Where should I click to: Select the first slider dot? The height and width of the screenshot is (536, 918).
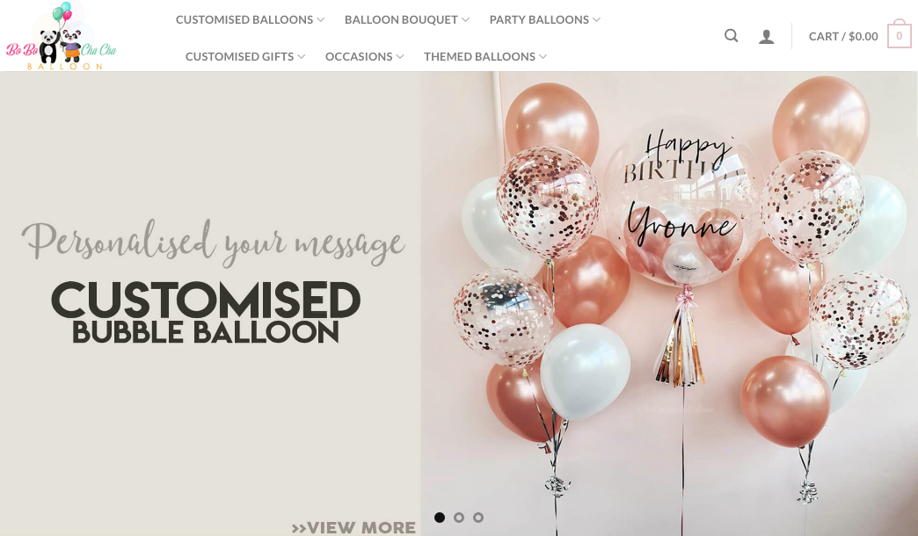tap(440, 518)
